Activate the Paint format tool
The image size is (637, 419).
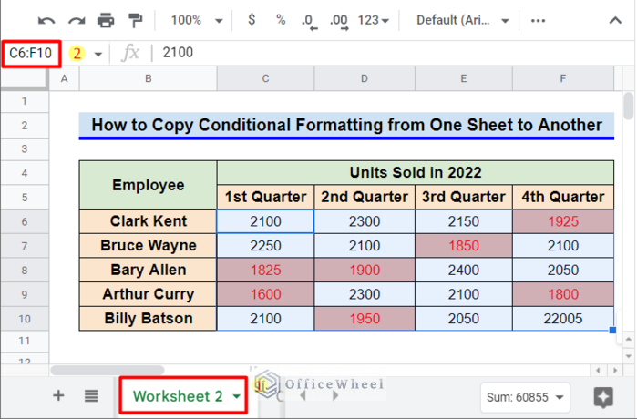click(x=135, y=20)
